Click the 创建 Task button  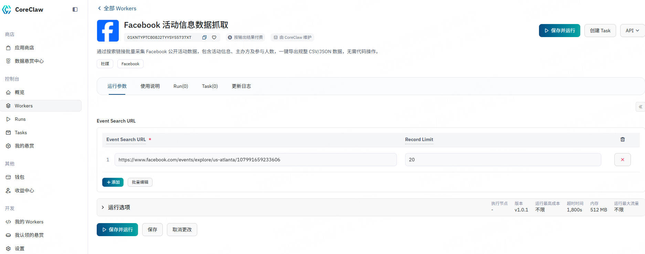point(600,31)
